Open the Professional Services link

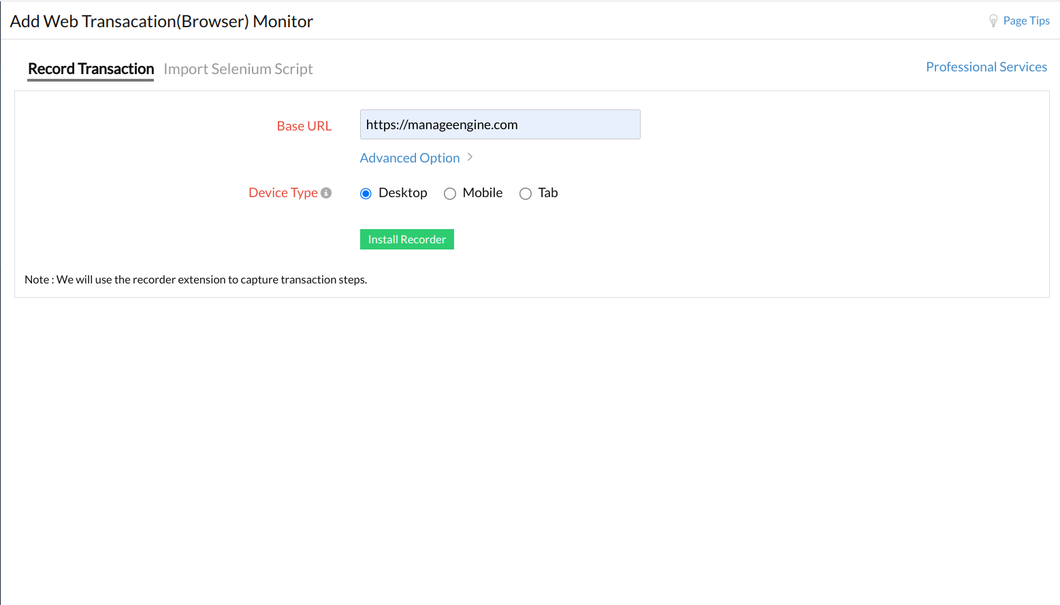click(x=986, y=66)
